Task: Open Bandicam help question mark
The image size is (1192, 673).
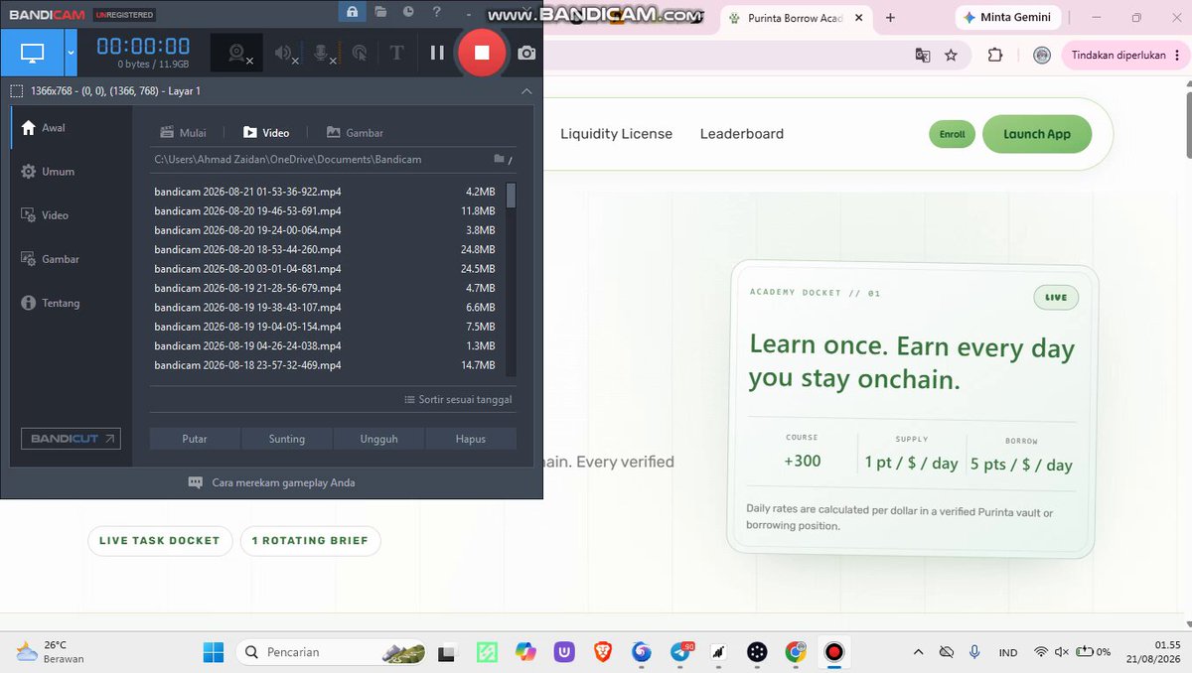Action: (437, 12)
